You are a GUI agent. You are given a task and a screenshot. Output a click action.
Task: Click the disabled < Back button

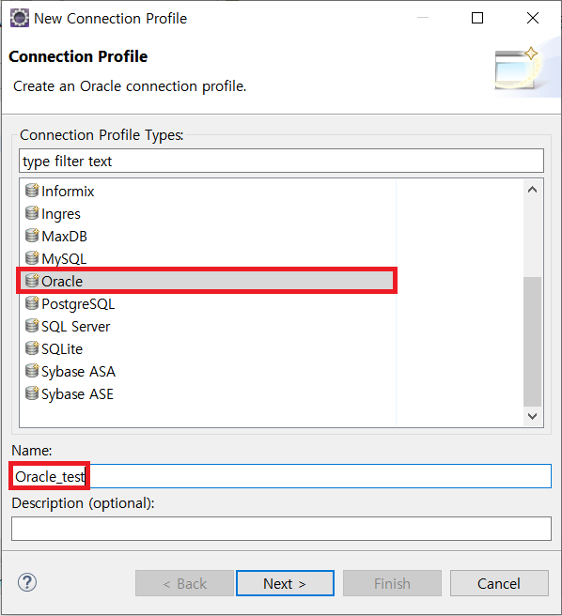pyautogui.click(x=184, y=583)
